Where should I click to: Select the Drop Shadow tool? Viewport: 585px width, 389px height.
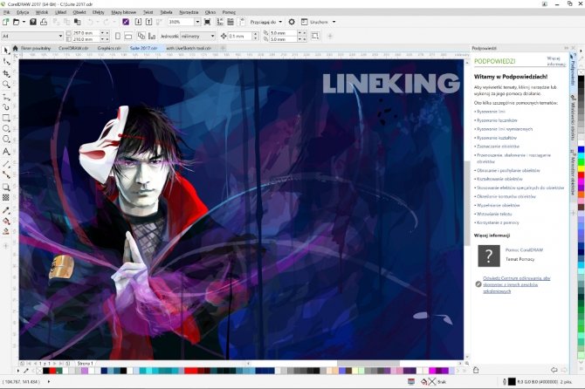[x=6, y=187]
